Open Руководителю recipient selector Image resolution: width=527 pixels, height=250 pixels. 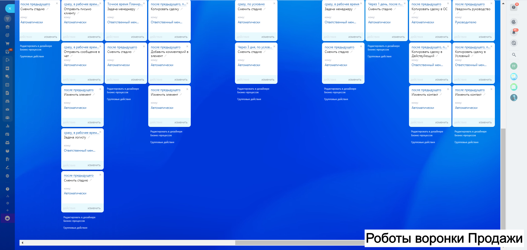466,22
